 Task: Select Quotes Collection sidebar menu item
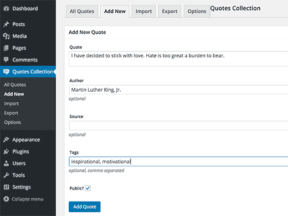point(28,72)
